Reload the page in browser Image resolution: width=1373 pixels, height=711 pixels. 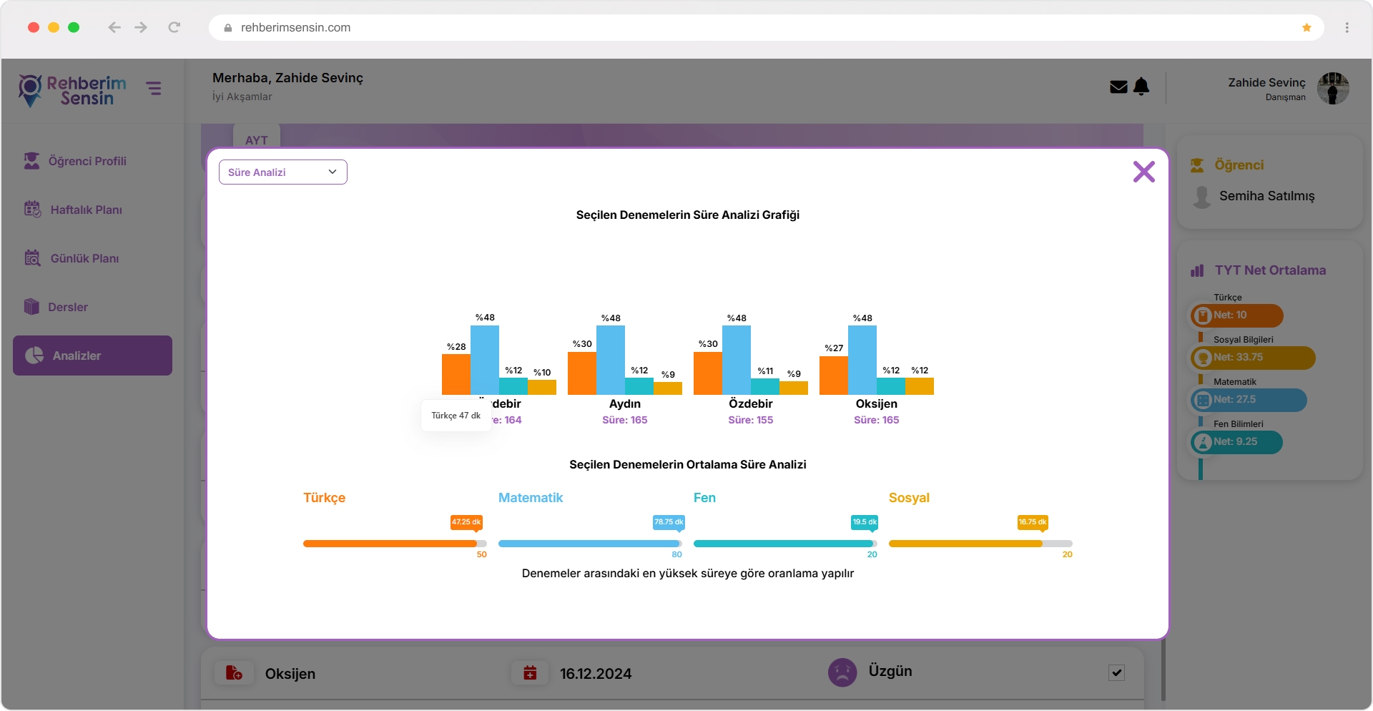(x=174, y=28)
